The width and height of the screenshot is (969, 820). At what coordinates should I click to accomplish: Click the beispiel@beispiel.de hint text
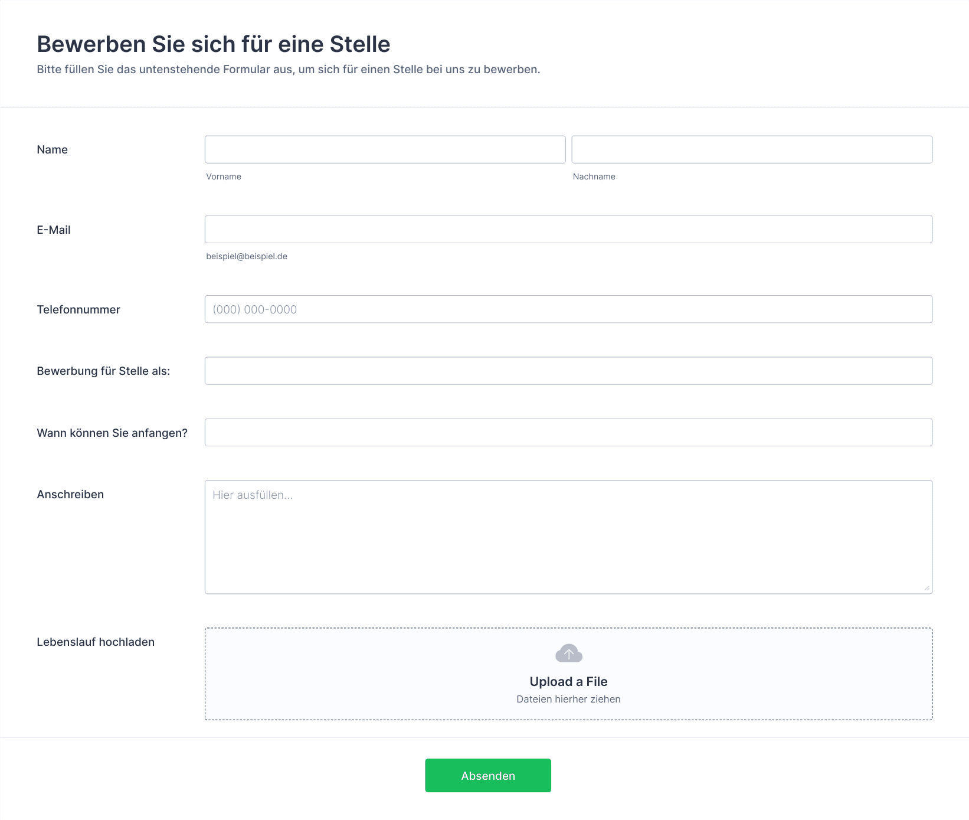coord(247,256)
